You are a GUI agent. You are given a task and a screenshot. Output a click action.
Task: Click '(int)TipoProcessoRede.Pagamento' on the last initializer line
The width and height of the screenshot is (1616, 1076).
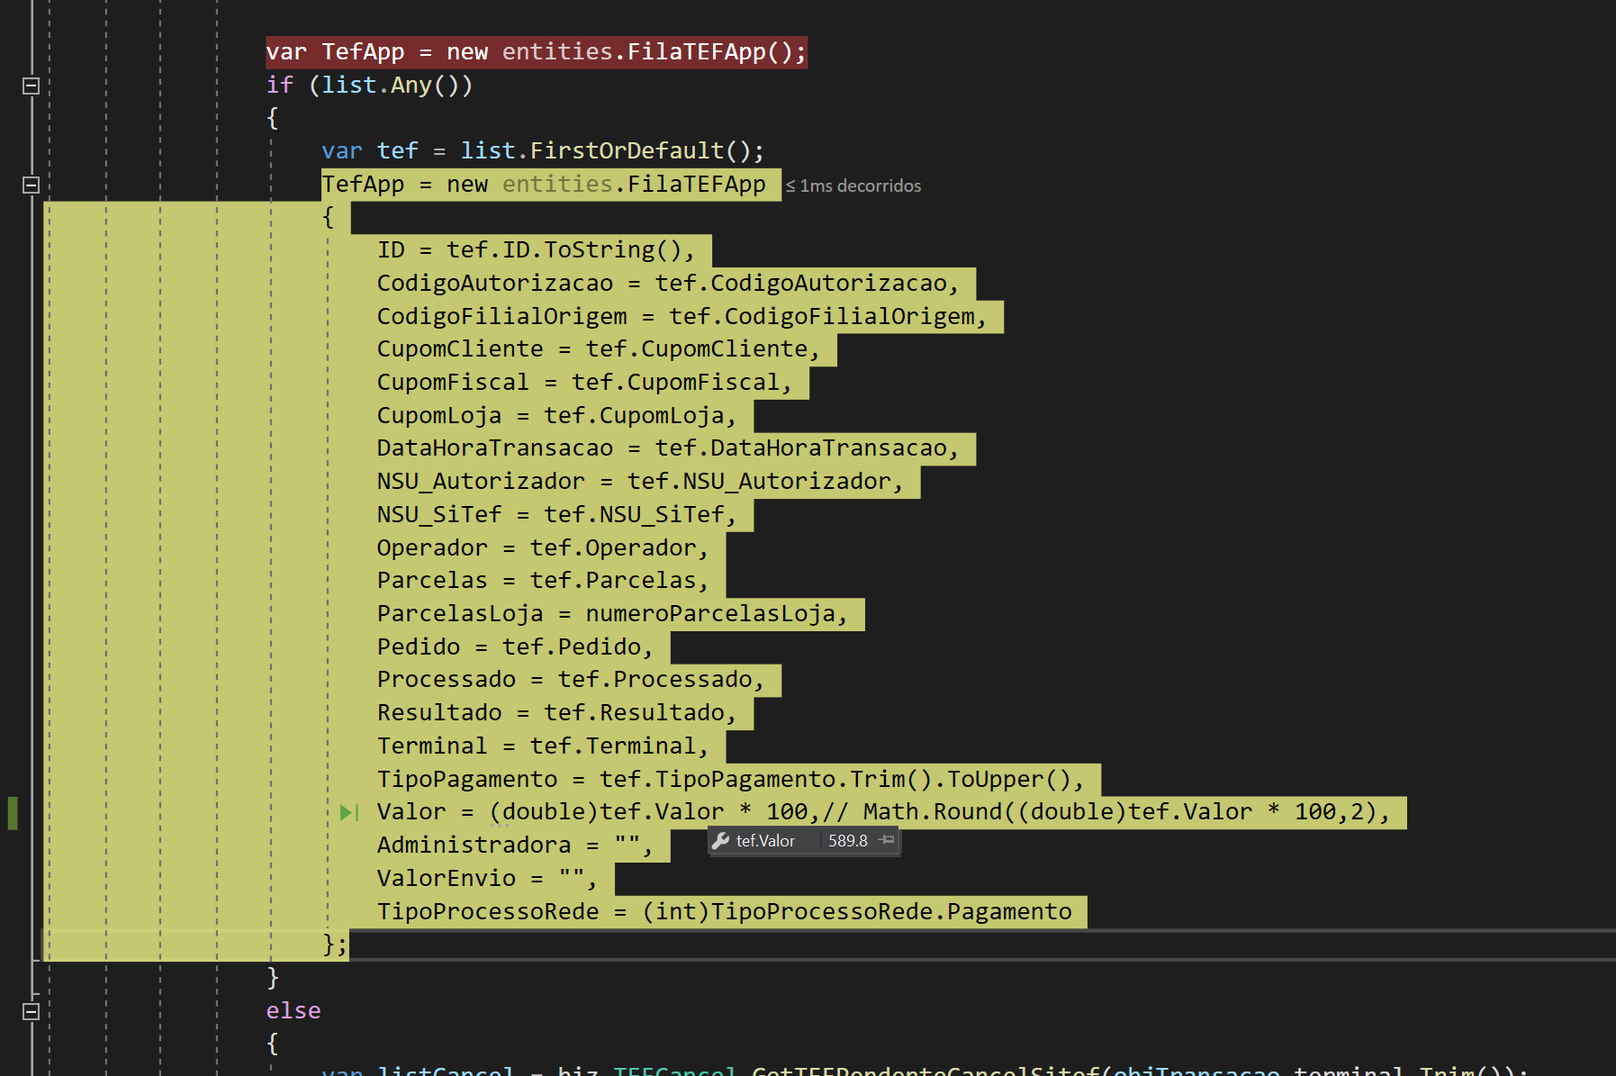click(857, 912)
